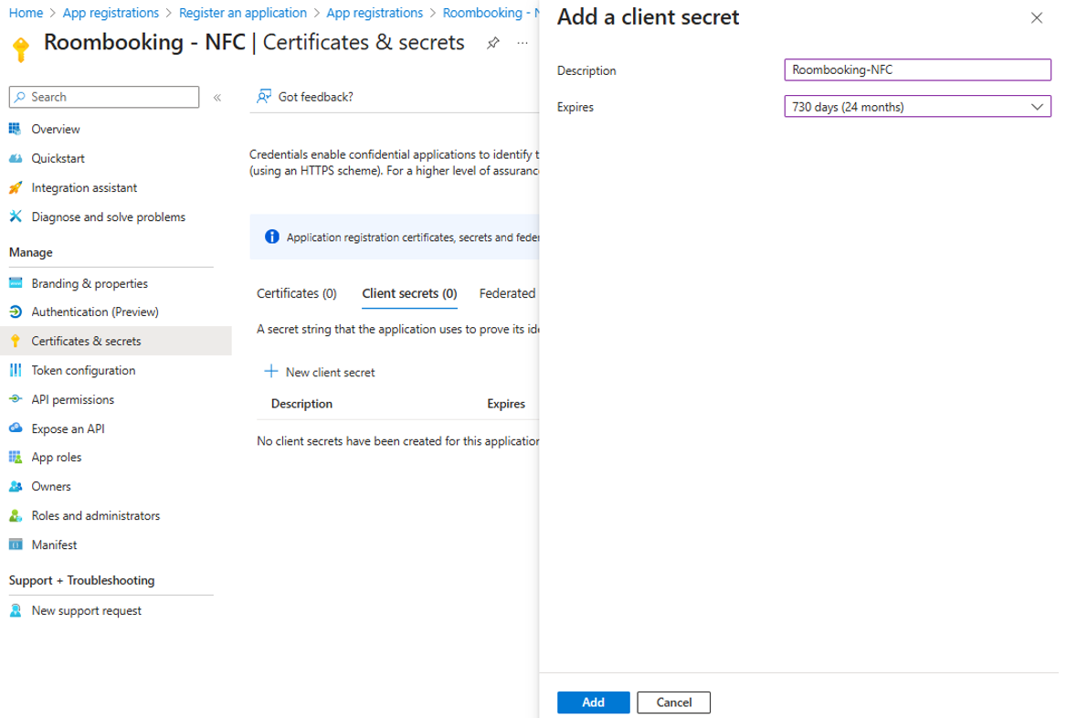Collapse the sidebar menu with double chevron
Screen dimensions: 1066x718
(x=217, y=98)
